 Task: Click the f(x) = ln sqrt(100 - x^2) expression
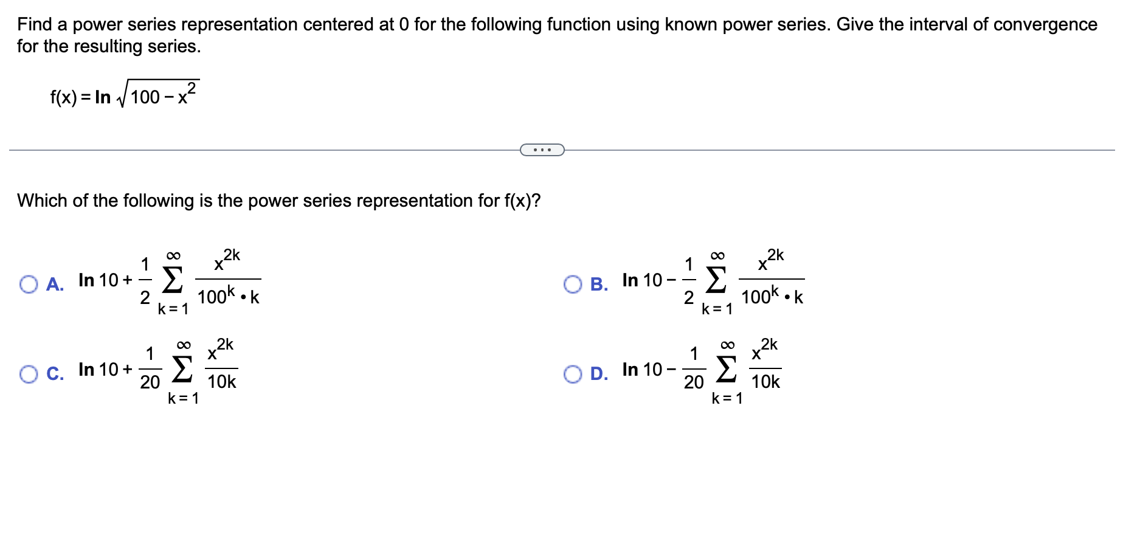coord(125,94)
